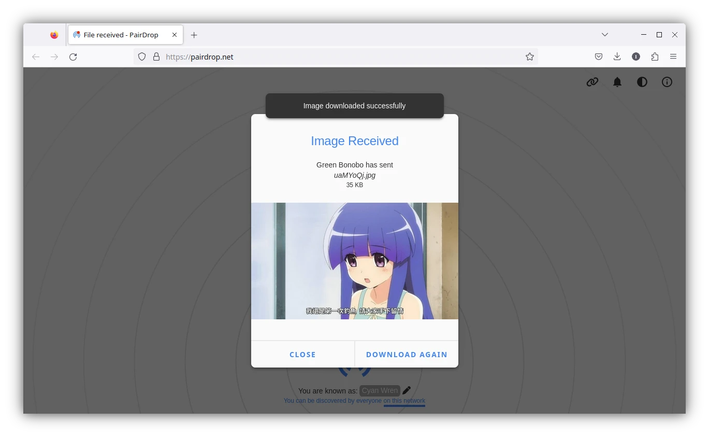
Task: Click the Cyan Wren display name field
Action: pos(380,390)
